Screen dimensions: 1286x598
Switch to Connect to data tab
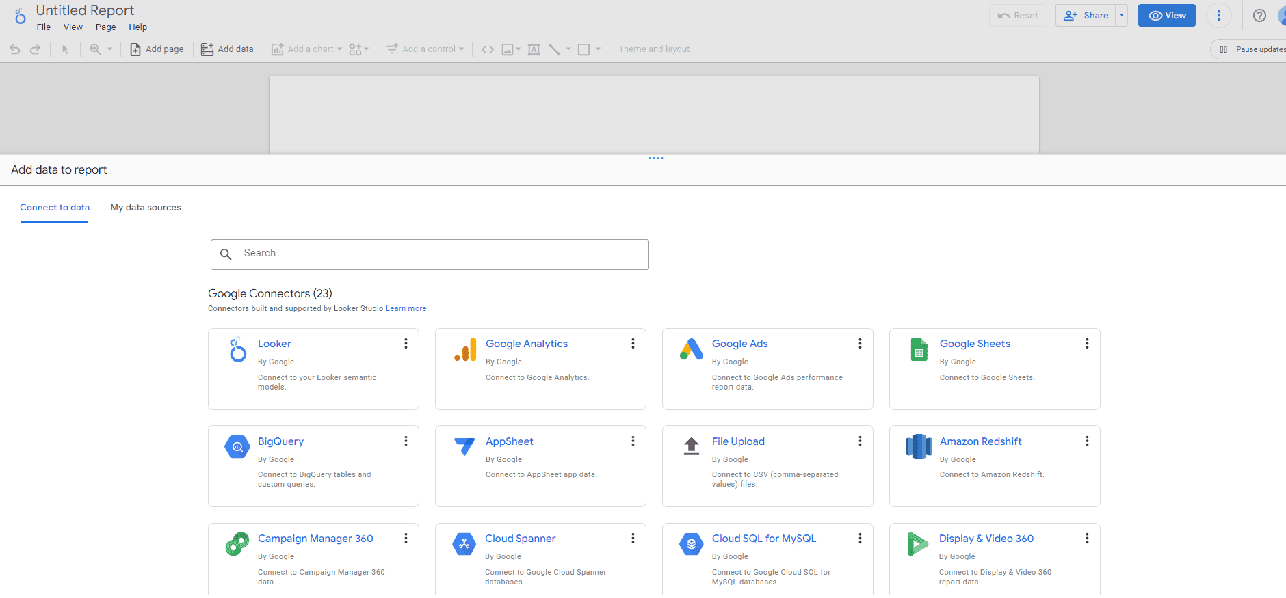coord(55,208)
